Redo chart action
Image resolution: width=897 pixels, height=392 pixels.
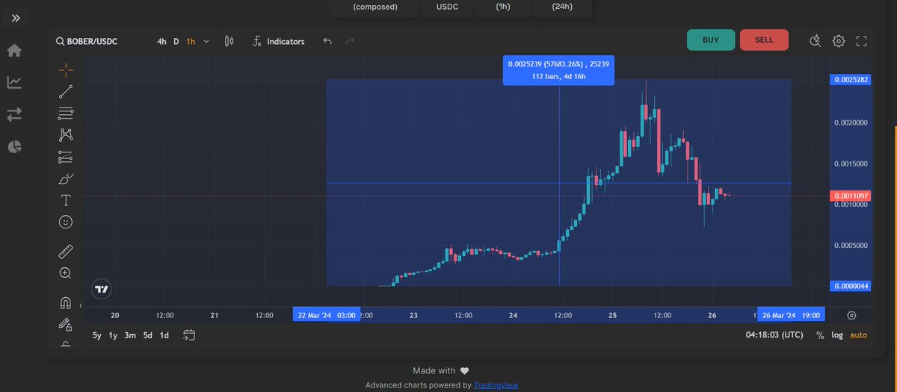350,41
